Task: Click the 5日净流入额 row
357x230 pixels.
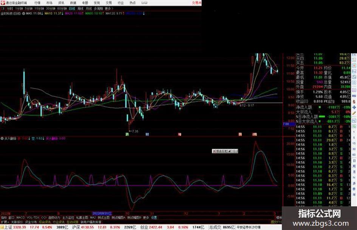Action: [x=323, y=117]
